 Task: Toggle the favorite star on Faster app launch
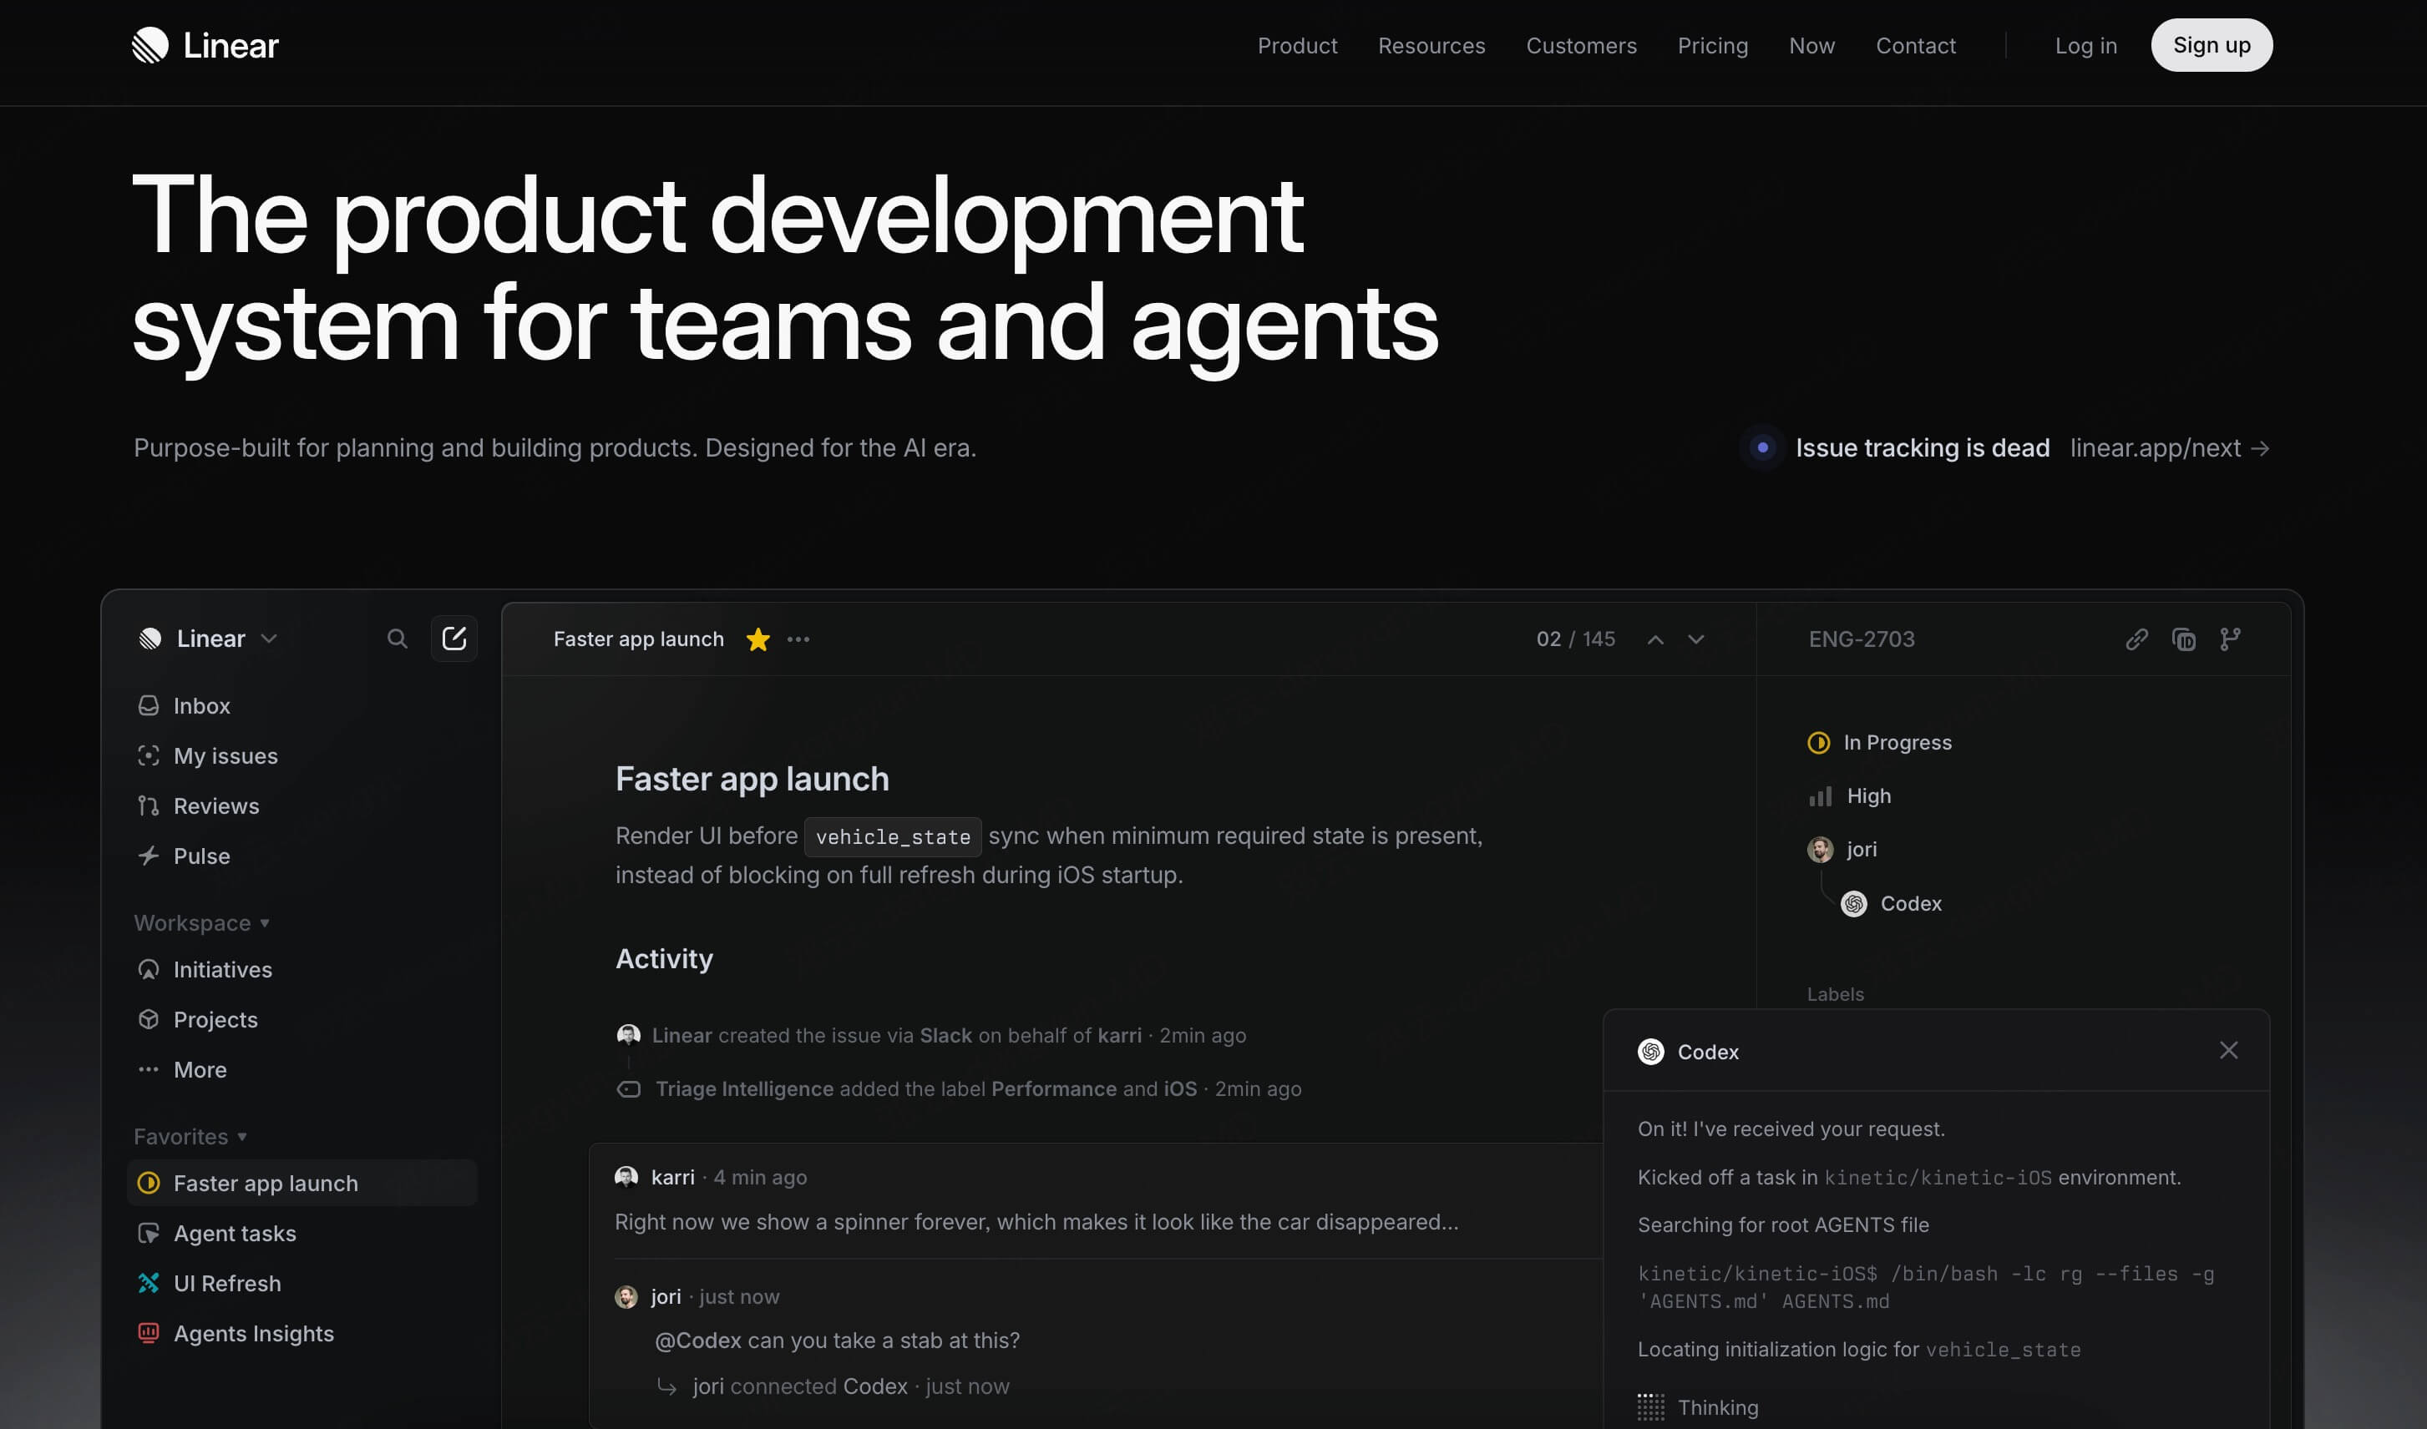[758, 639]
